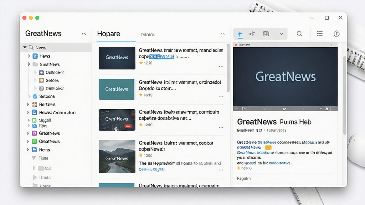
Task: Select the Setces tree item
Action: click(x=52, y=80)
